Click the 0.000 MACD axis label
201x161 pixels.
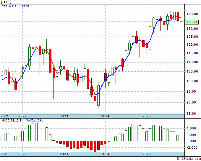[192, 141]
